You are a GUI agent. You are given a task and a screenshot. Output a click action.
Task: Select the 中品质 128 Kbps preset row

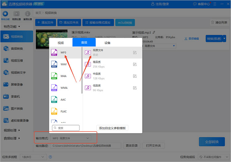[x=112, y=76]
